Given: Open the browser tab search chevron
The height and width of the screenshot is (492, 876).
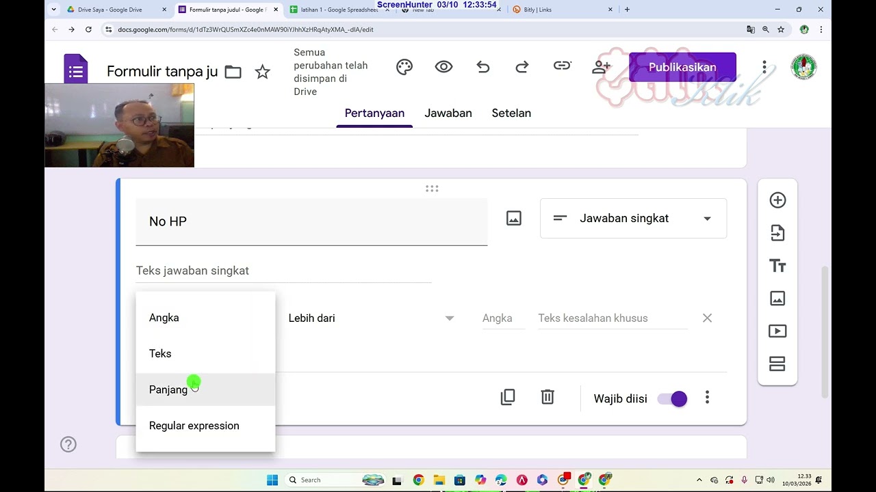Looking at the screenshot, I should pos(55,10).
